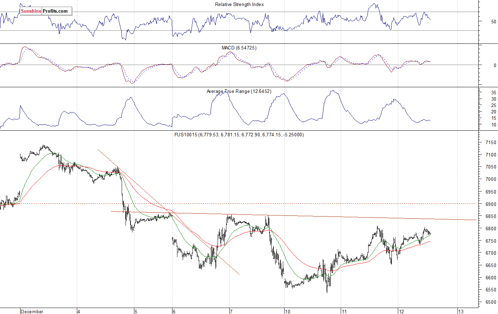Viewport: 498px width, 314px height.
Task: Select the Relative Strength Index title
Action: click(239, 5)
